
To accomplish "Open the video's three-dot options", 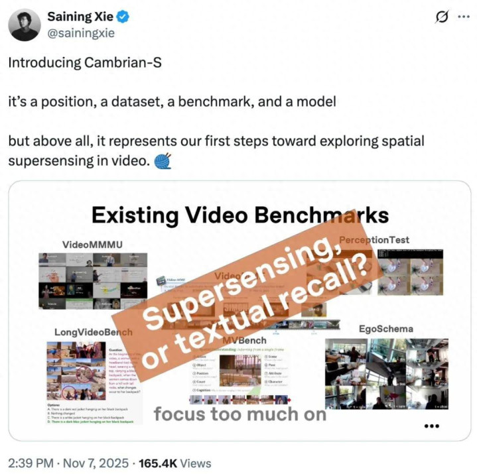I will (432, 426).
